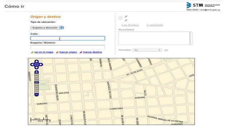Screen dimensions: 229x129
Task: Click the Origen y destino heading
Action: pyautogui.click(x=45, y=17)
